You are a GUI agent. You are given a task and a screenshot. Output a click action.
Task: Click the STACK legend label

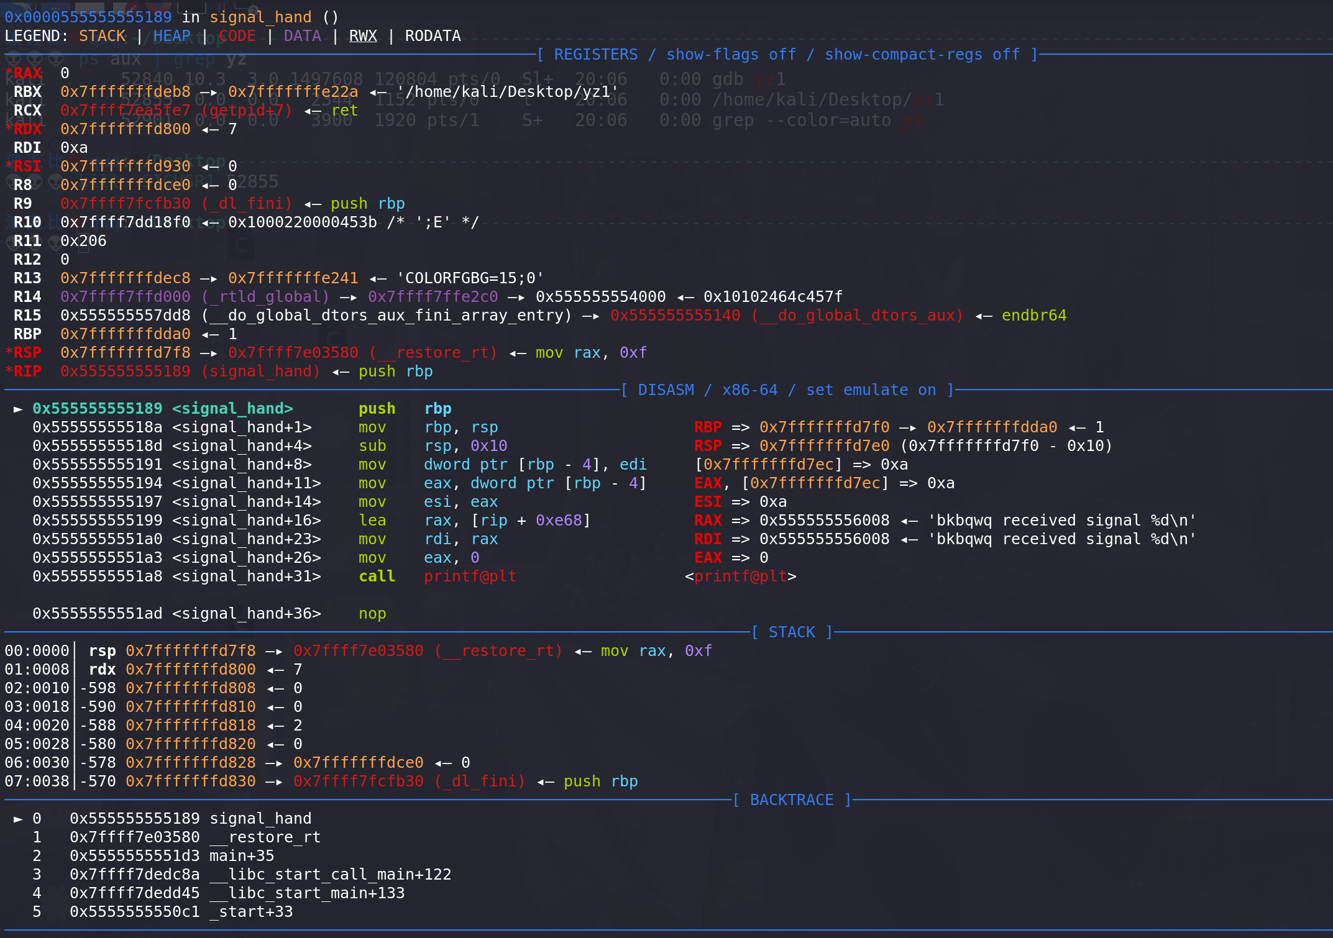[102, 36]
